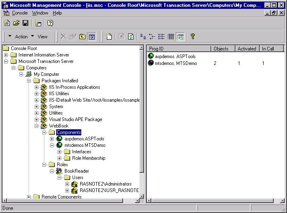This screenshot has height=213, width=287.
Task: Toggle the Show/Hide scope pane icon
Action: 92,37
